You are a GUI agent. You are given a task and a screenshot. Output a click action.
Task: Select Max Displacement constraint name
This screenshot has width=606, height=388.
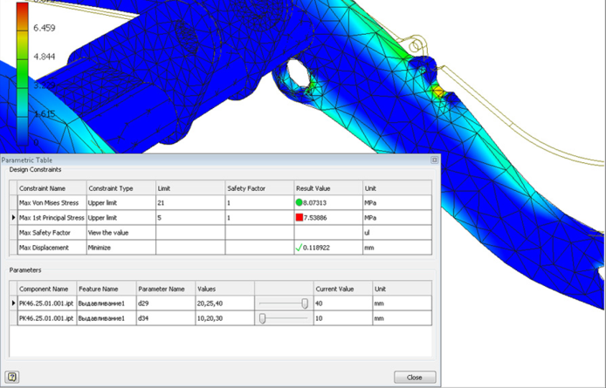44,248
